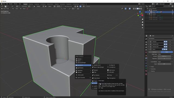Choose Bevel / Edge Manager entry
This screenshot has height=98, width=174.
point(99,67)
